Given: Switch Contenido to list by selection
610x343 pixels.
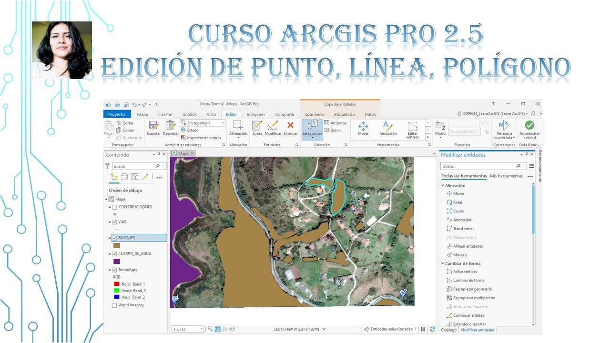Looking at the screenshot, I should (x=135, y=177).
